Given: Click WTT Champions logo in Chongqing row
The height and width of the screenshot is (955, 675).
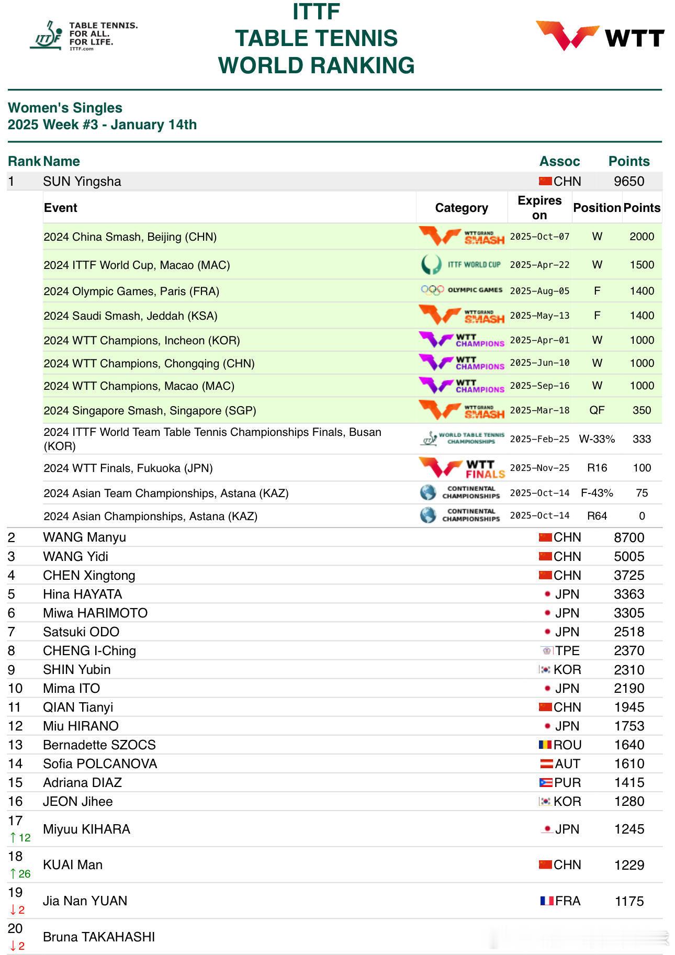Looking at the screenshot, I should click(x=462, y=363).
